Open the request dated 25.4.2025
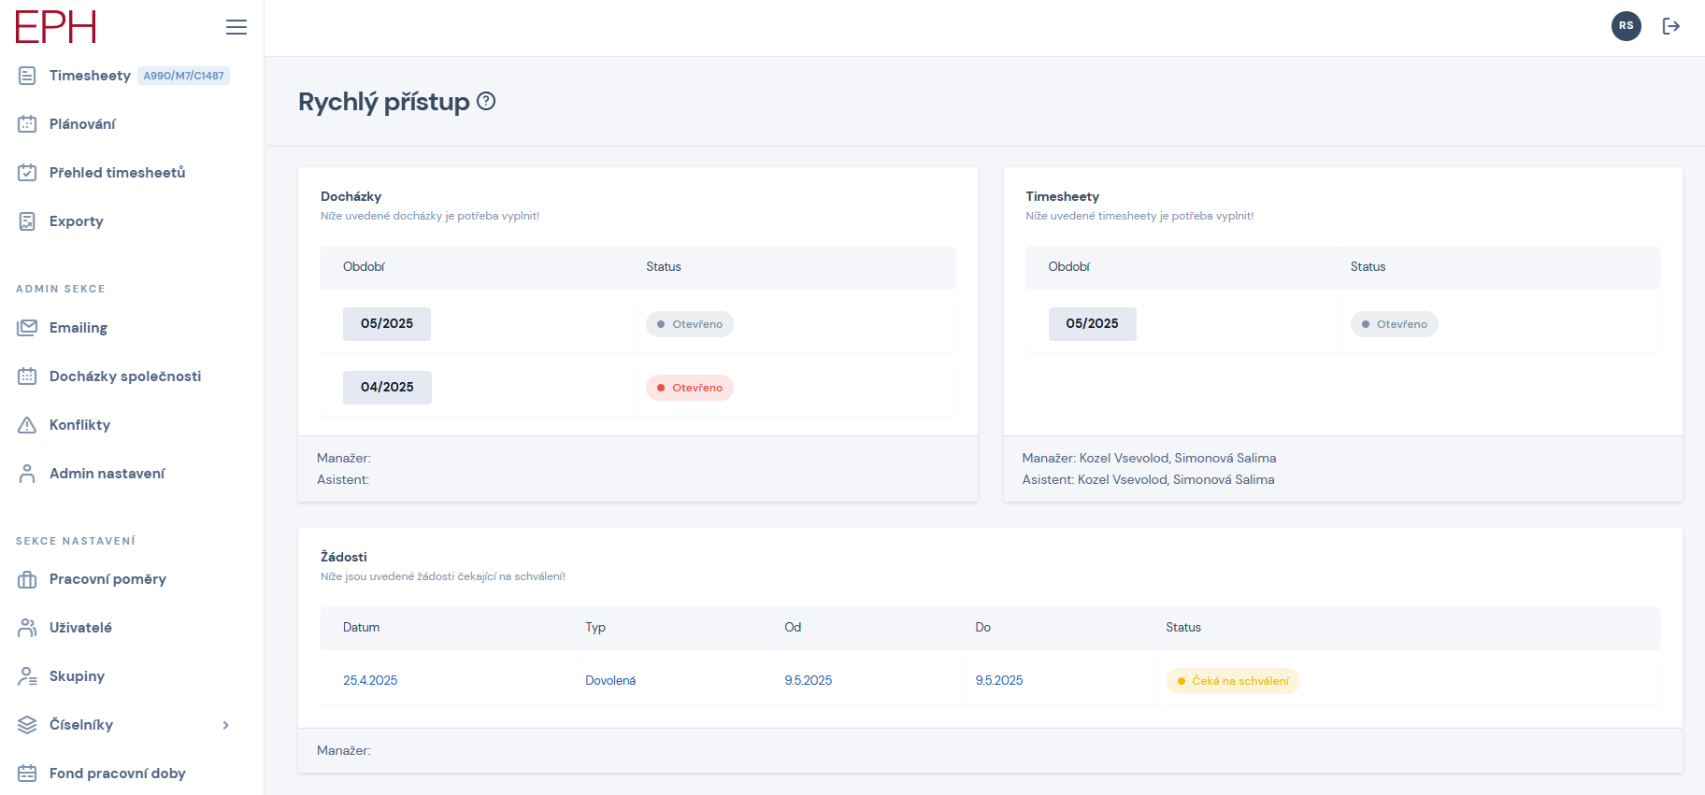 [370, 680]
